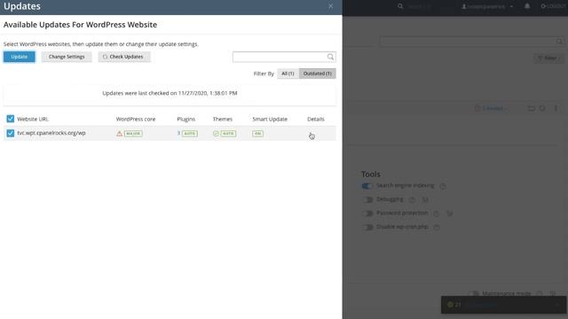Open the three-dot menu in the site card header
The width and height of the screenshot is (568, 319).
pos(556,108)
